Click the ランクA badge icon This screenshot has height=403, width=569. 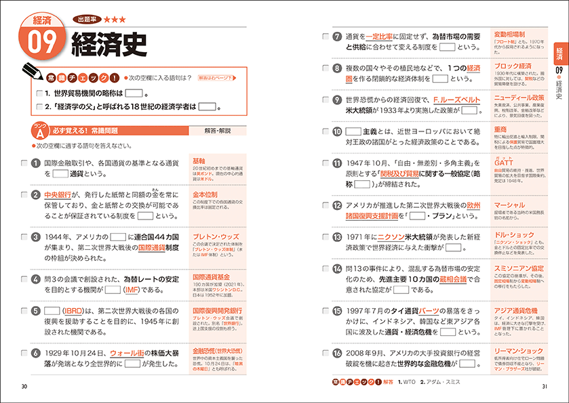tap(39, 131)
